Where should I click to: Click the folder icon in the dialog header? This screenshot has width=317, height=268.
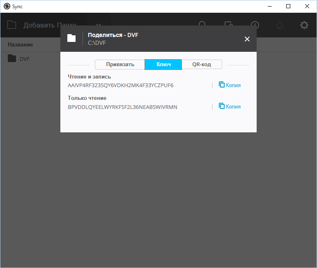[71, 38]
